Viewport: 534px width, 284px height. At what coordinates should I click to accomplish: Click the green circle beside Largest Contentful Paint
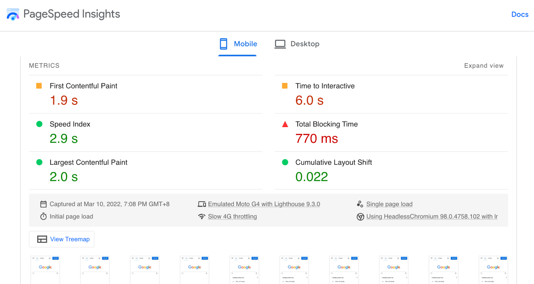click(x=39, y=162)
